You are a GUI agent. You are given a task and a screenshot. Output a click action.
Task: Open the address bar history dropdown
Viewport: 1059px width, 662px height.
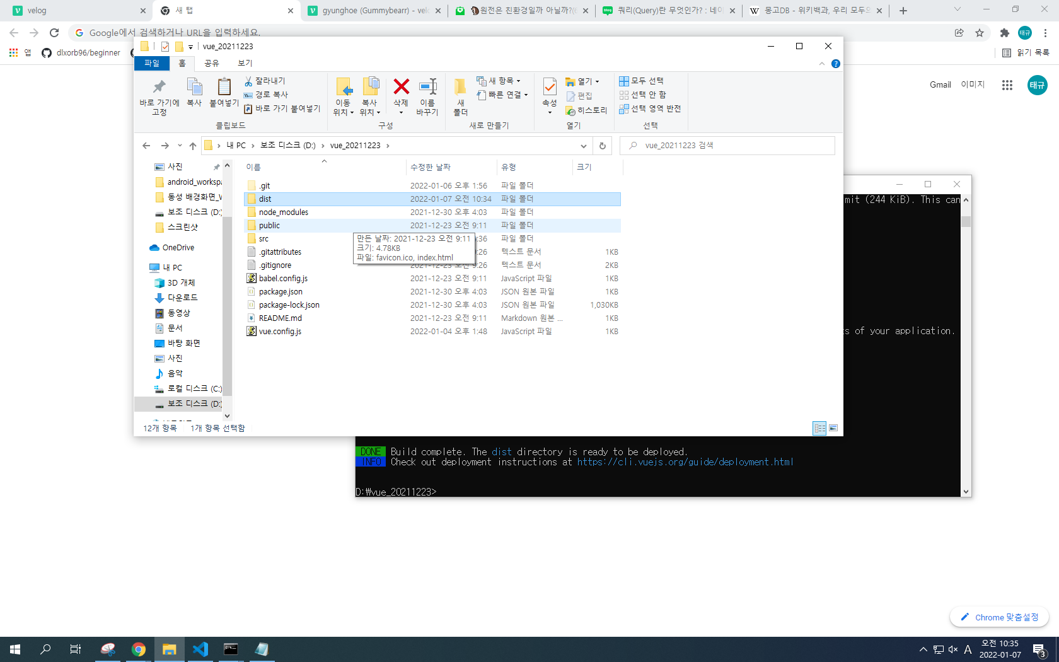583,145
